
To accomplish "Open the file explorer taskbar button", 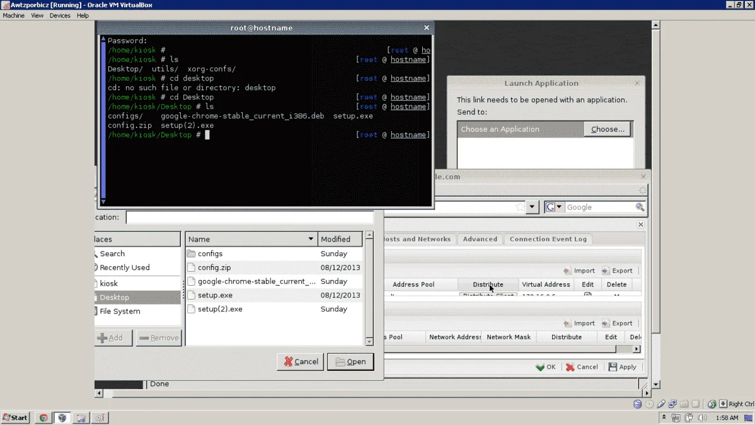I will coord(81,418).
